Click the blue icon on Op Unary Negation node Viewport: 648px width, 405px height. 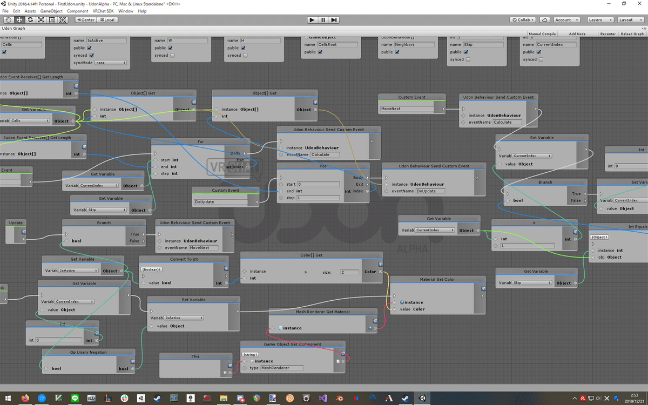pos(132,362)
